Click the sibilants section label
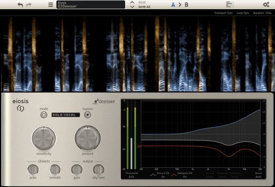Image resolution: width=275 pixels, height=187 pixels. tap(44, 161)
